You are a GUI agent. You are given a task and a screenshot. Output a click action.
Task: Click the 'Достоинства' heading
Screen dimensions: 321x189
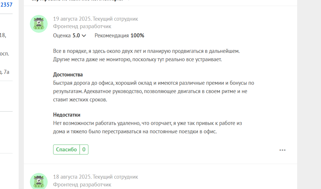[x=68, y=74]
